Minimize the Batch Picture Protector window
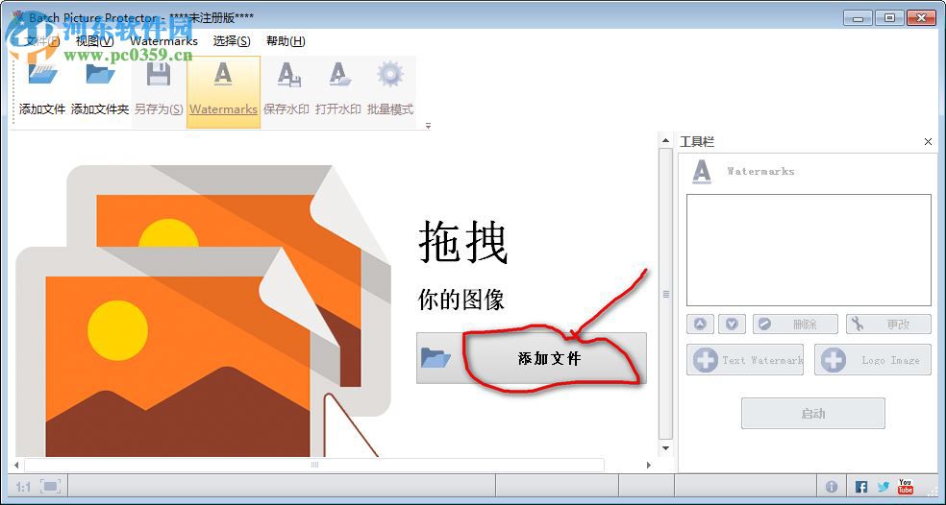The image size is (946, 505). (859, 18)
